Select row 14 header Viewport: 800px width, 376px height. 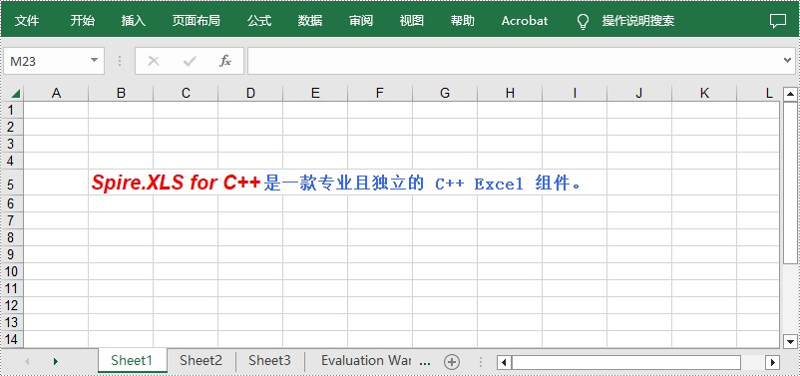12,339
